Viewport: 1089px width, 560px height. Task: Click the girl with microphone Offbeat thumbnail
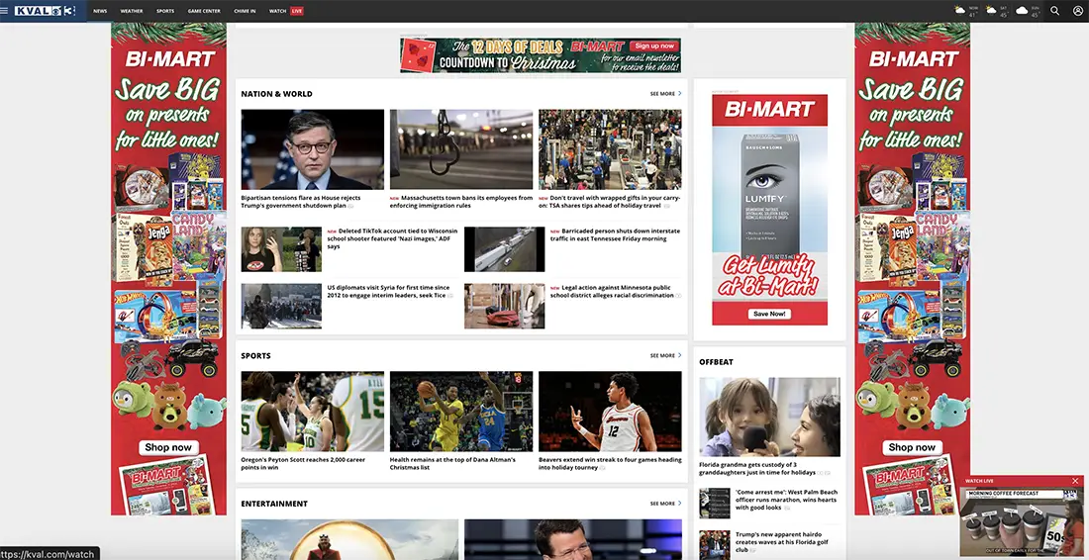pyautogui.click(x=769, y=417)
